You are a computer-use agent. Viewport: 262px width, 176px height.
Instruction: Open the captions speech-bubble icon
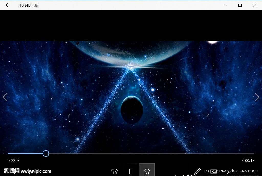[32, 171]
